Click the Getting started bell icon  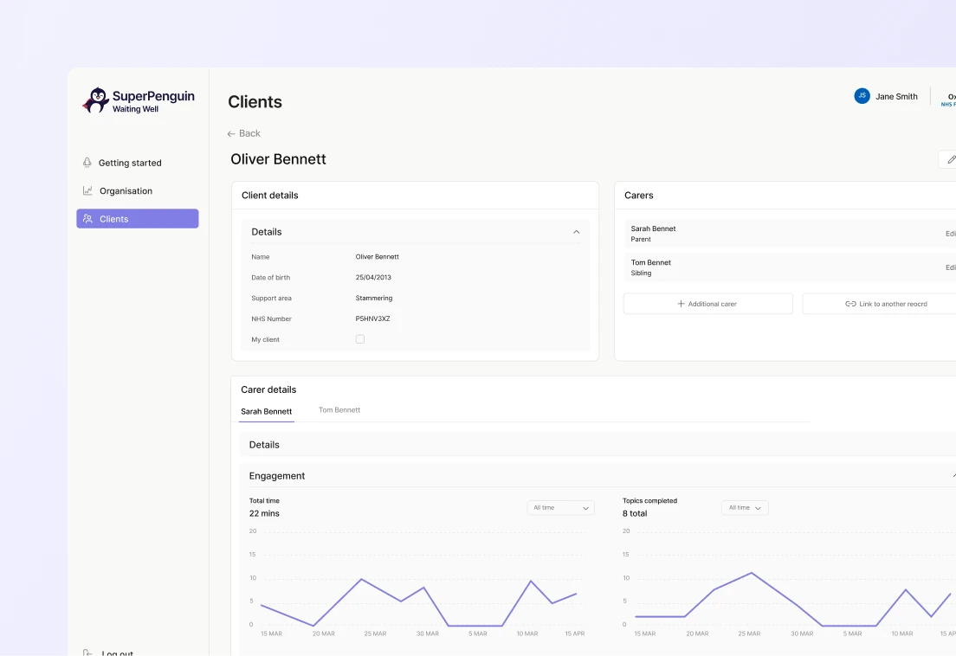point(87,163)
